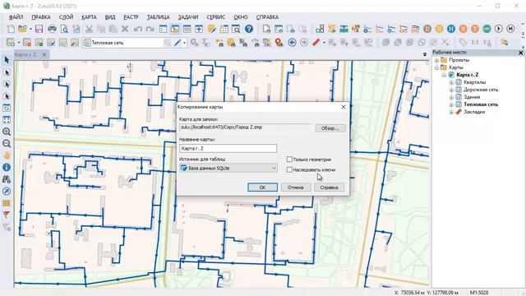Screen dimensions: 526x296
Task: Click the Delete (X) toolbar icon
Action: 125,29
